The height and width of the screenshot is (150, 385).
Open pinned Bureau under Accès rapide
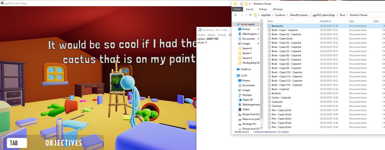(246, 29)
